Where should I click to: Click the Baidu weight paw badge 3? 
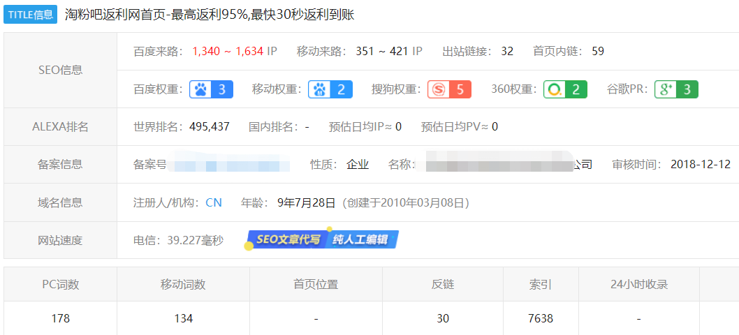(211, 89)
